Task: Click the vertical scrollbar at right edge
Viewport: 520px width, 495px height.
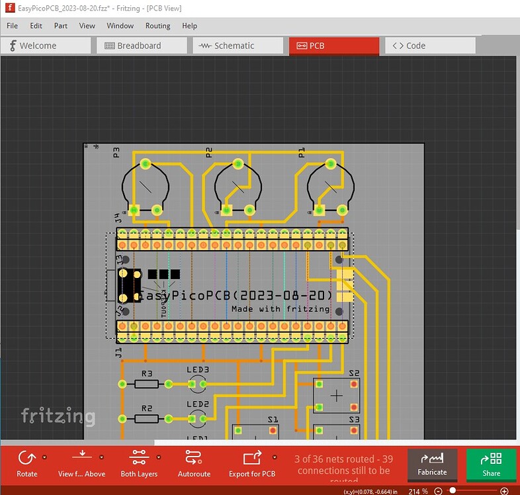Action: (x=518, y=143)
